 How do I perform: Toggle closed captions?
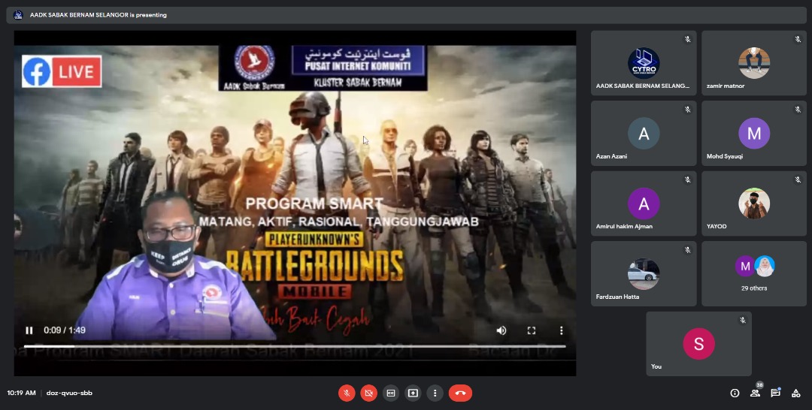click(391, 393)
